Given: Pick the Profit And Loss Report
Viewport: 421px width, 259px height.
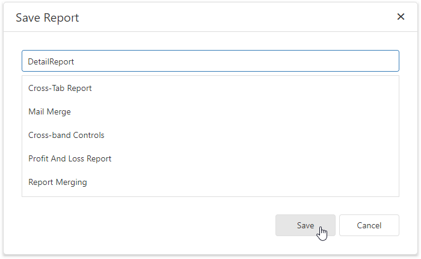Looking at the screenshot, I should 70,158.
